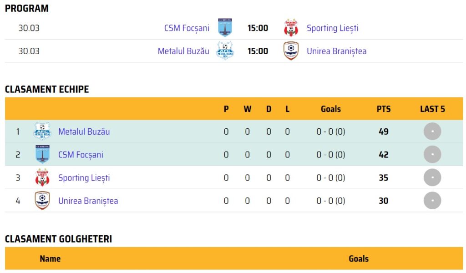Screen dimensions: 466x273
Task: Click the Goals header in team standings
Action: 331,109
